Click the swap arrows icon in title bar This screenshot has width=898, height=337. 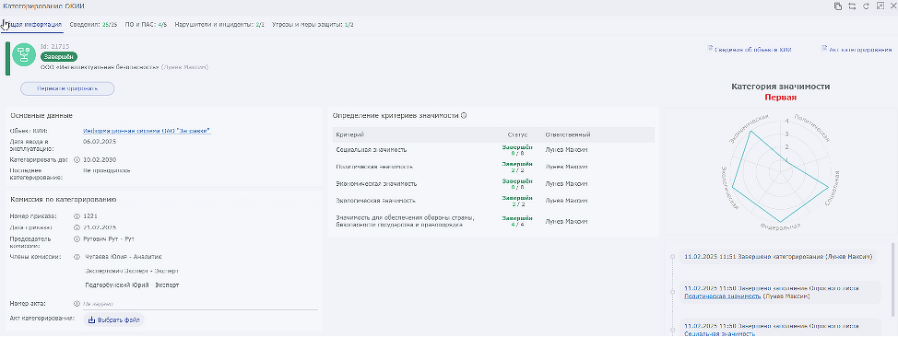click(852, 6)
